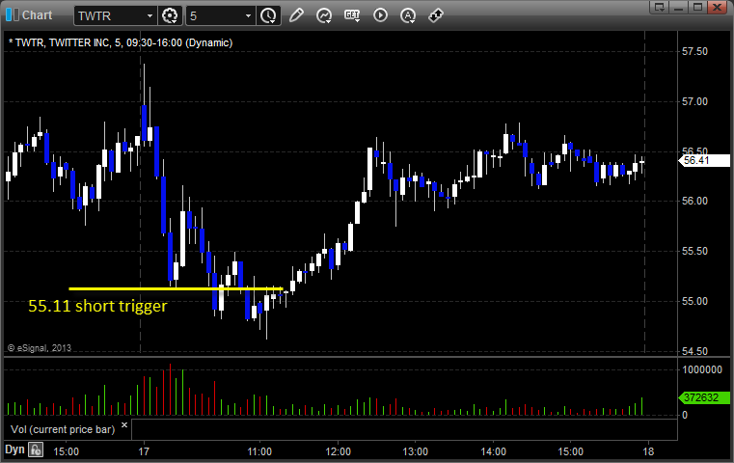This screenshot has width=734, height=463.
Task: Click the 55.00 price scale label
Action: (694, 302)
